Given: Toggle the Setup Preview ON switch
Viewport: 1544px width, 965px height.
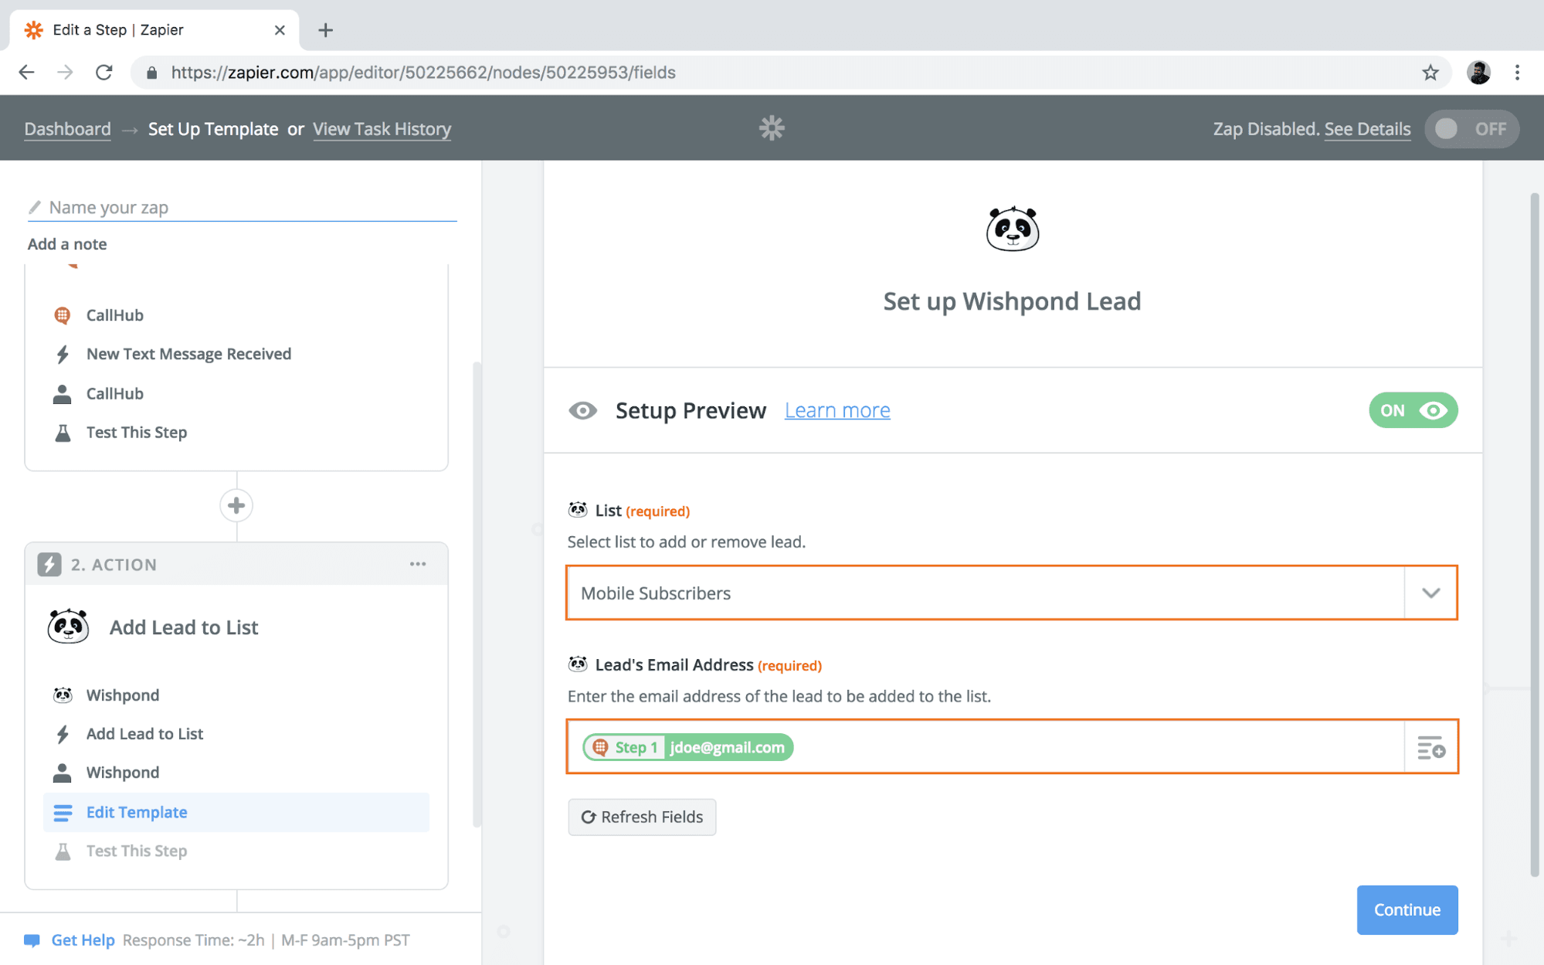Looking at the screenshot, I should point(1413,410).
